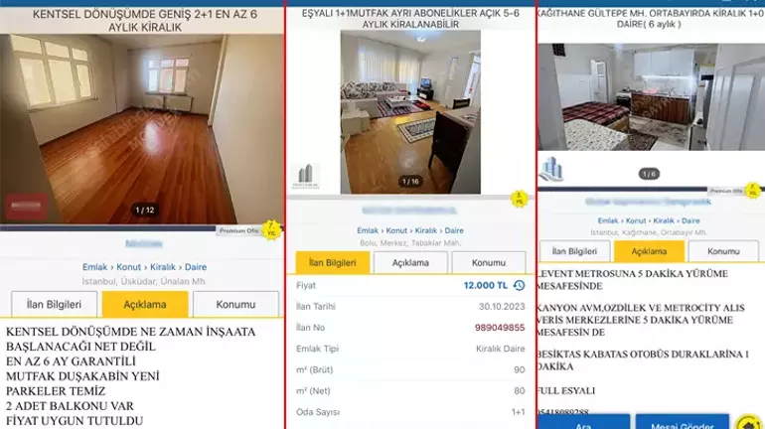The image size is (765, 429).
Task: Click Emlak breadcrumb link in middle listing
Action: tap(368, 230)
